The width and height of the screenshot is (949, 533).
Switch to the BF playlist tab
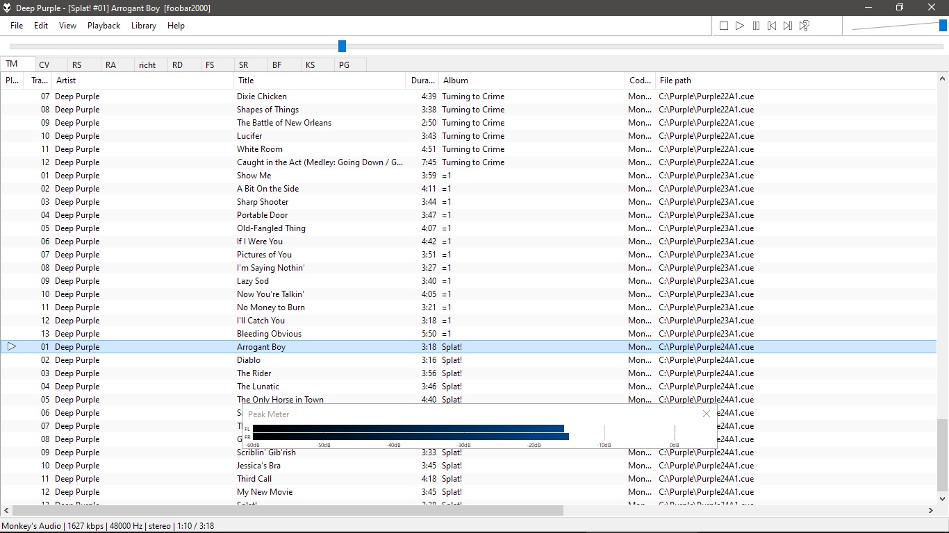(285, 65)
